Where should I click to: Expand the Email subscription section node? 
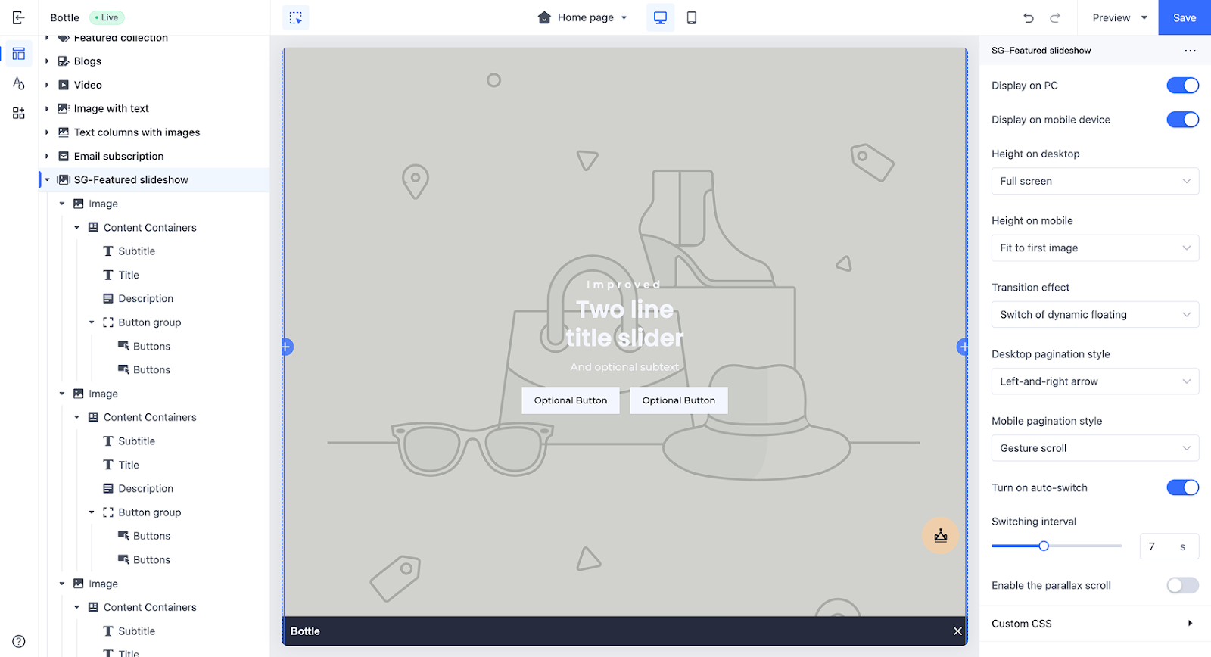[x=47, y=156]
